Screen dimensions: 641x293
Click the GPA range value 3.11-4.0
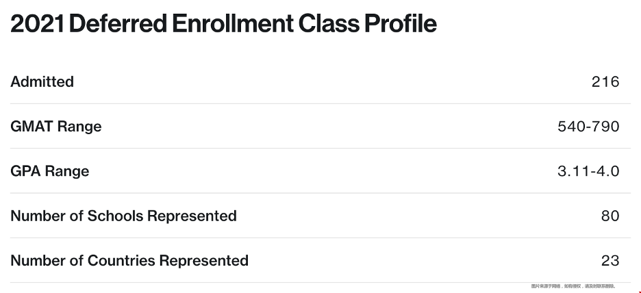click(588, 171)
